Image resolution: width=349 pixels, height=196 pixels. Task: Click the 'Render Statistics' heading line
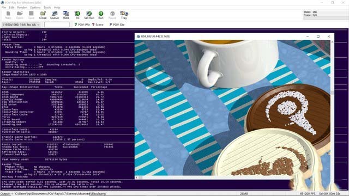pos(15,72)
